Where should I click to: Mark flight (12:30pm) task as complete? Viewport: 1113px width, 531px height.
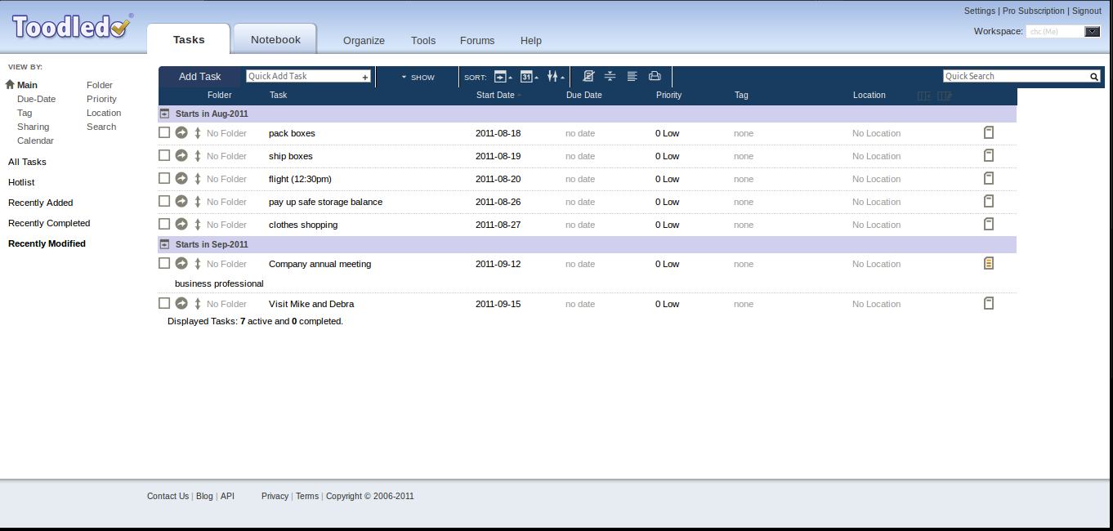[164, 178]
